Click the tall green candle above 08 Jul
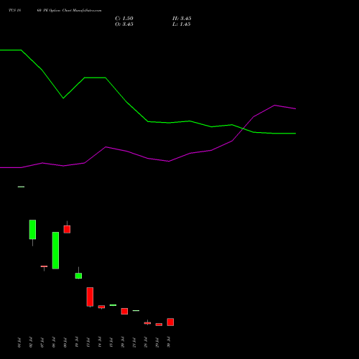359x359 pixels. point(55,251)
